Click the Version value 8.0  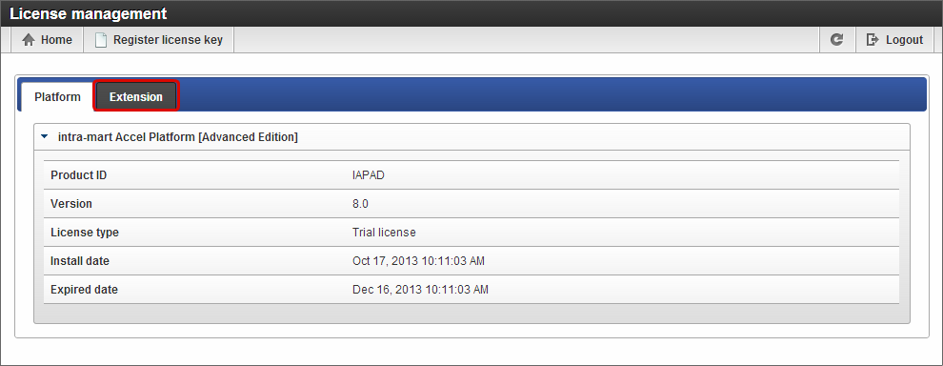pyautogui.click(x=360, y=203)
